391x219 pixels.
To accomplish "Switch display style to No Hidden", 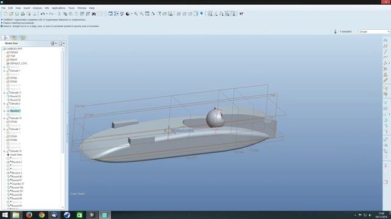I will tap(190, 14).
